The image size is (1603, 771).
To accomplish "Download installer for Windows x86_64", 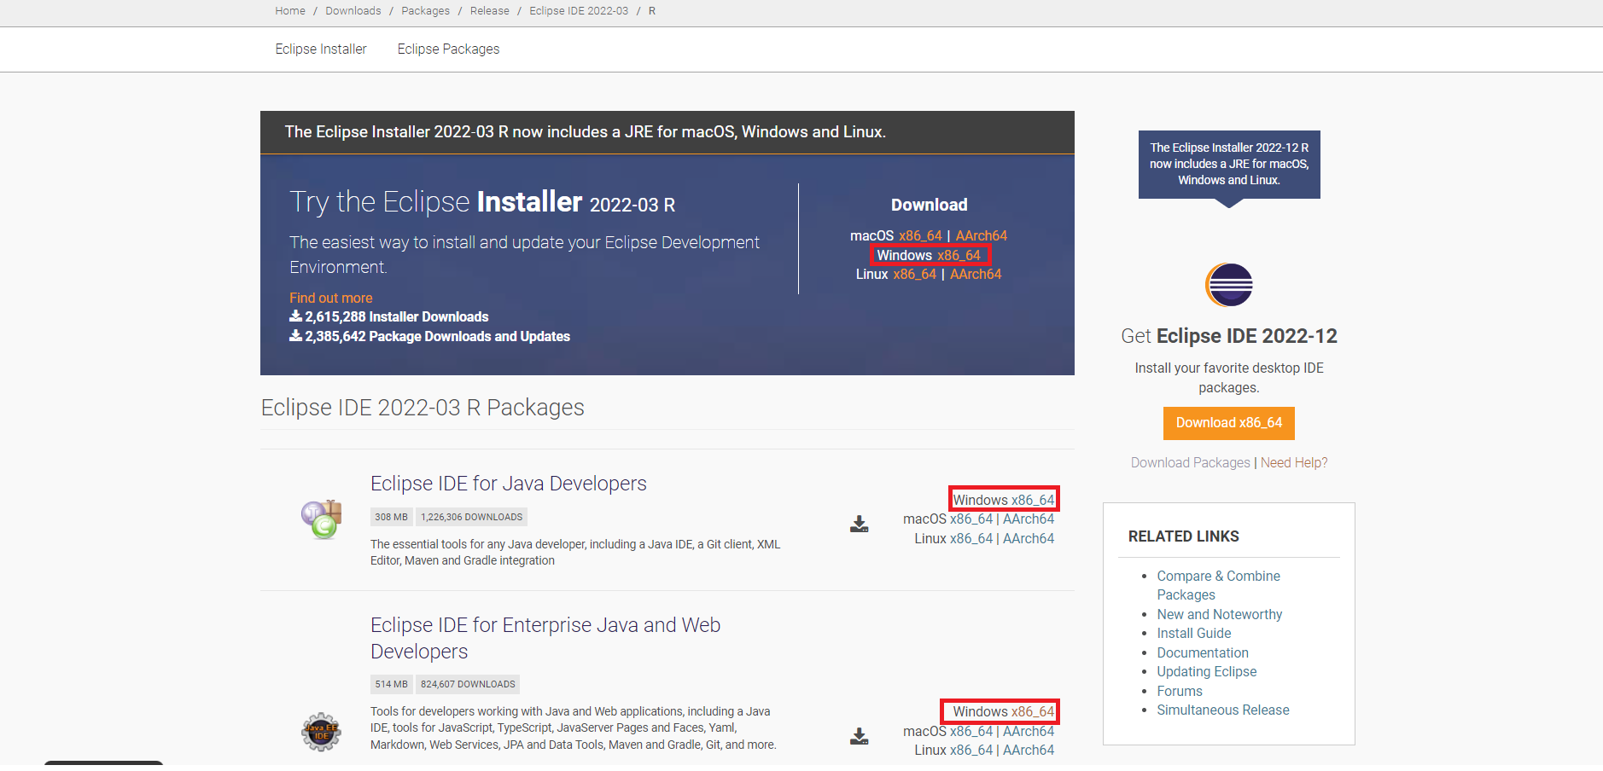I will coord(959,255).
